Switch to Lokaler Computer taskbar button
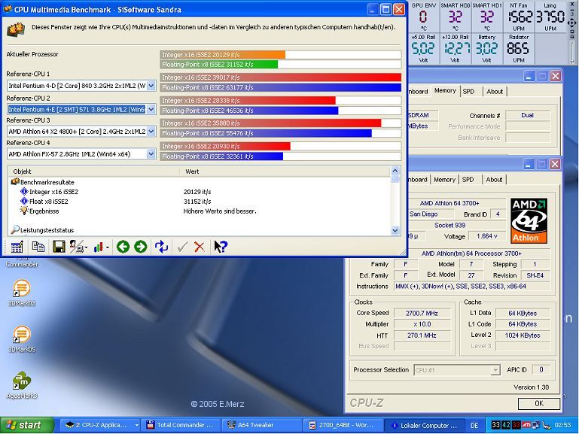This screenshot has height=434, width=579. 424,425
